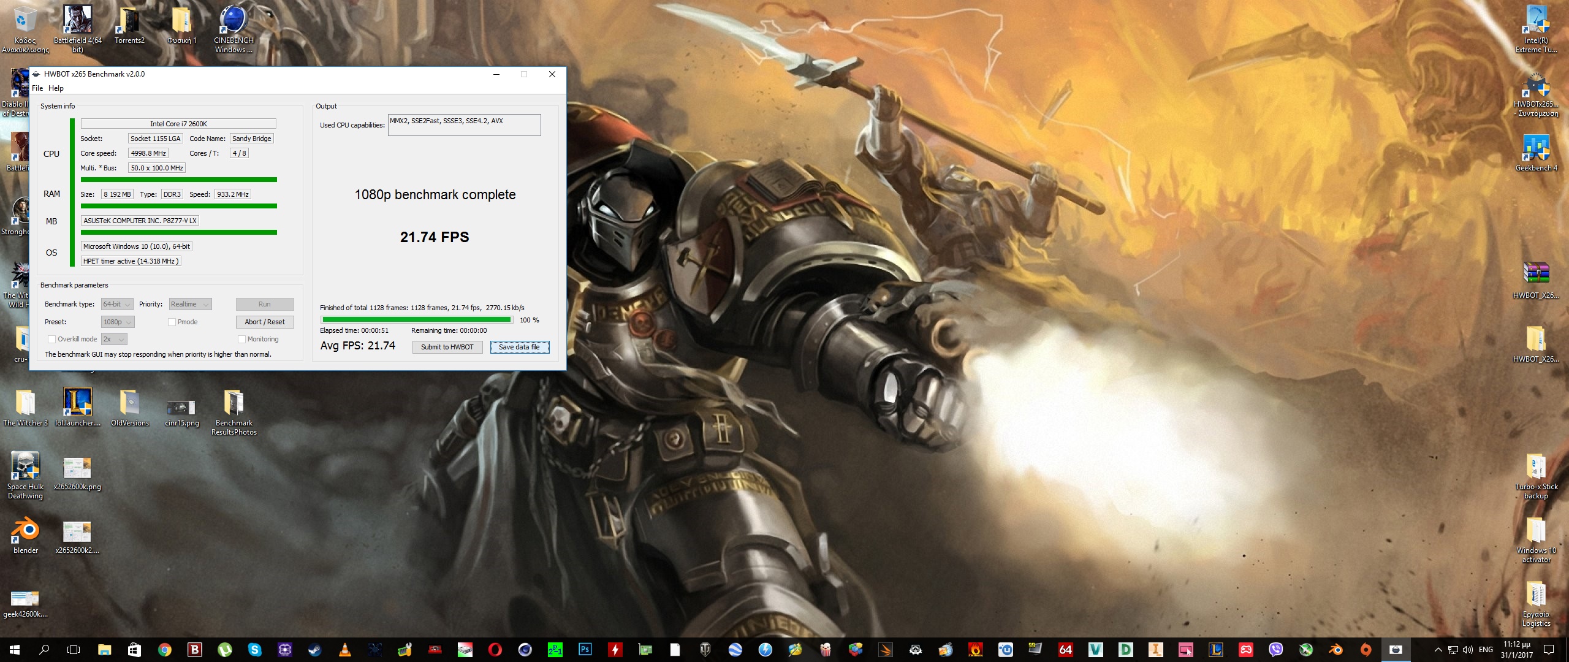Image resolution: width=1569 pixels, height=662 pixels.
Task: Expand Benchmark type 64-bit dropdown
Action: click(x=117, y=304)
